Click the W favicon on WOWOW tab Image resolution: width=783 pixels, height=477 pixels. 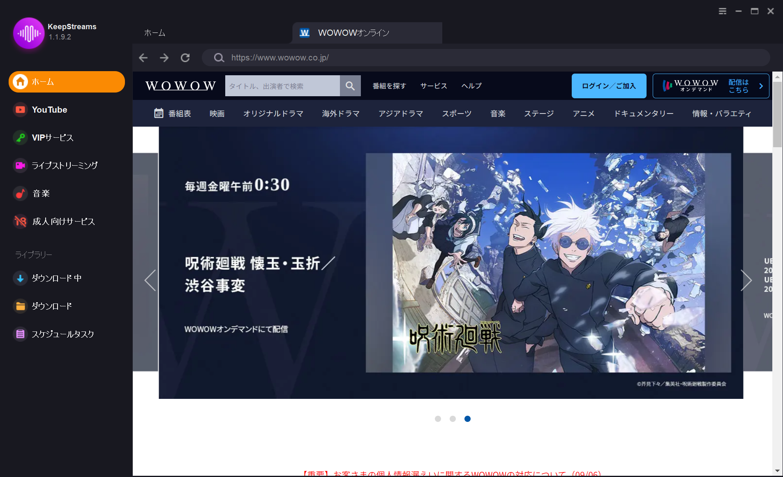(305, 32)
